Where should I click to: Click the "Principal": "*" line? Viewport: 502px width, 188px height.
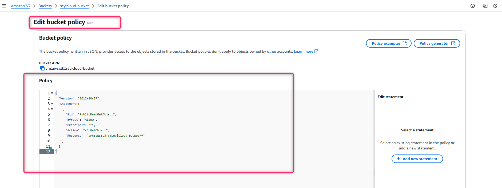(80, 125)
